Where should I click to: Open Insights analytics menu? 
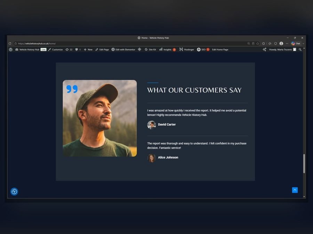point(167,50)
